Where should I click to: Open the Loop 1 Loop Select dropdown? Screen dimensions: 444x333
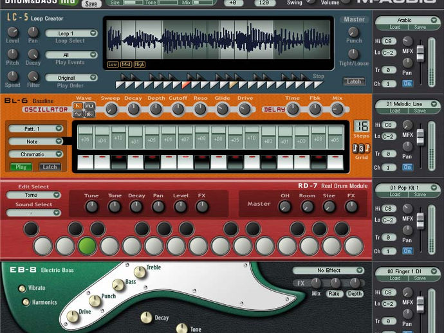[71, 33]
